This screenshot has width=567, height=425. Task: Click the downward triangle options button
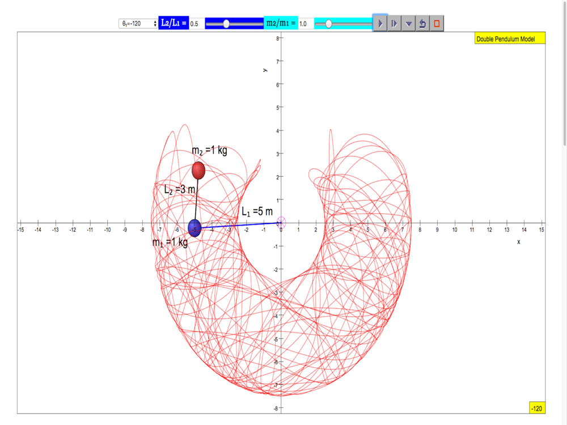[x=408, y=23]
